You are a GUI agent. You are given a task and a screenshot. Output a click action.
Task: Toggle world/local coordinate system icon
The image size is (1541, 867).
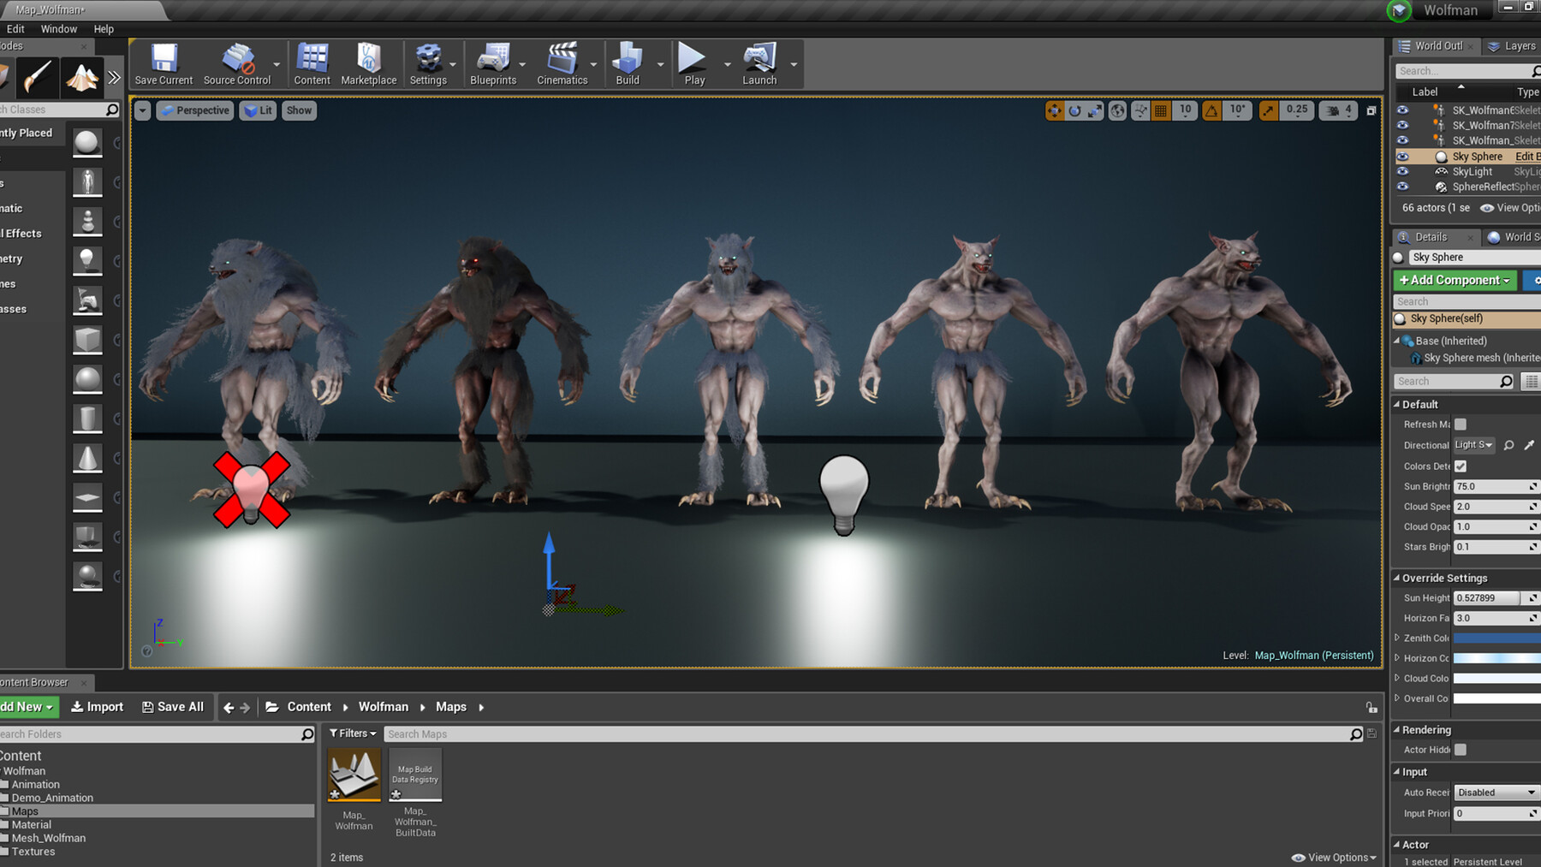[1117, 110]
